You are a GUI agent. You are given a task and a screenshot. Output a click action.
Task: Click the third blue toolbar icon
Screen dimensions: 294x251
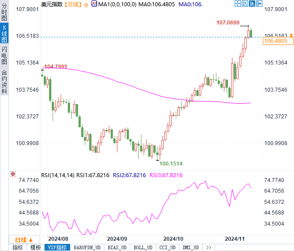coord(252,4)
